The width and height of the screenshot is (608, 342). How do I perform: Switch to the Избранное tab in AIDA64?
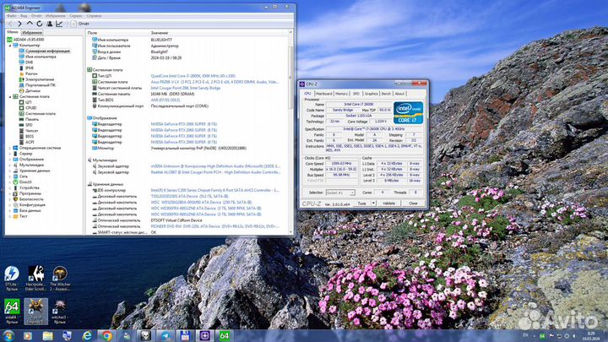pos(32,33)
